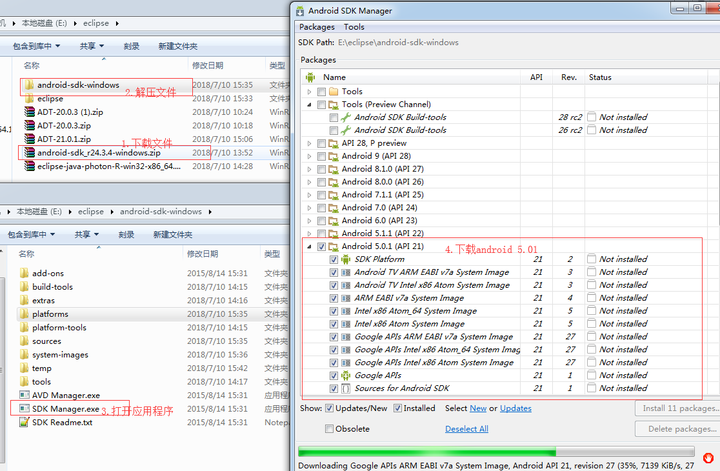Click android-sdk-windows in lower Explorer address bar
The width and height of the screenshot is (720, 471).
click(161, 212)
